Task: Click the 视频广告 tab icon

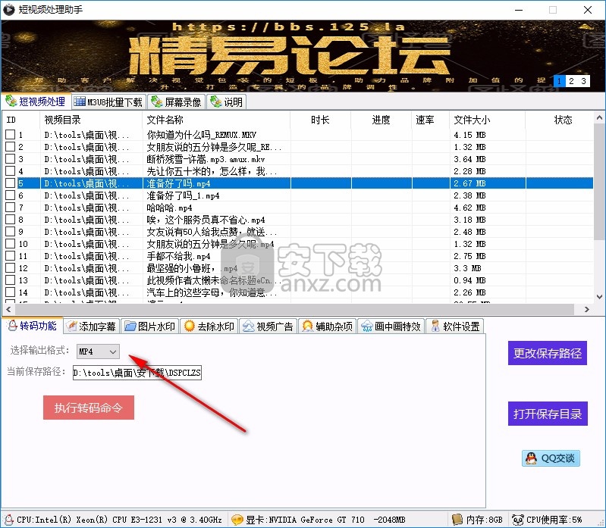Action: 248,326
